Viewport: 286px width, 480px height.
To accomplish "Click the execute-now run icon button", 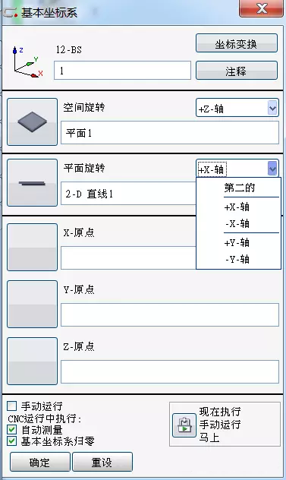I will click(184, 425).
